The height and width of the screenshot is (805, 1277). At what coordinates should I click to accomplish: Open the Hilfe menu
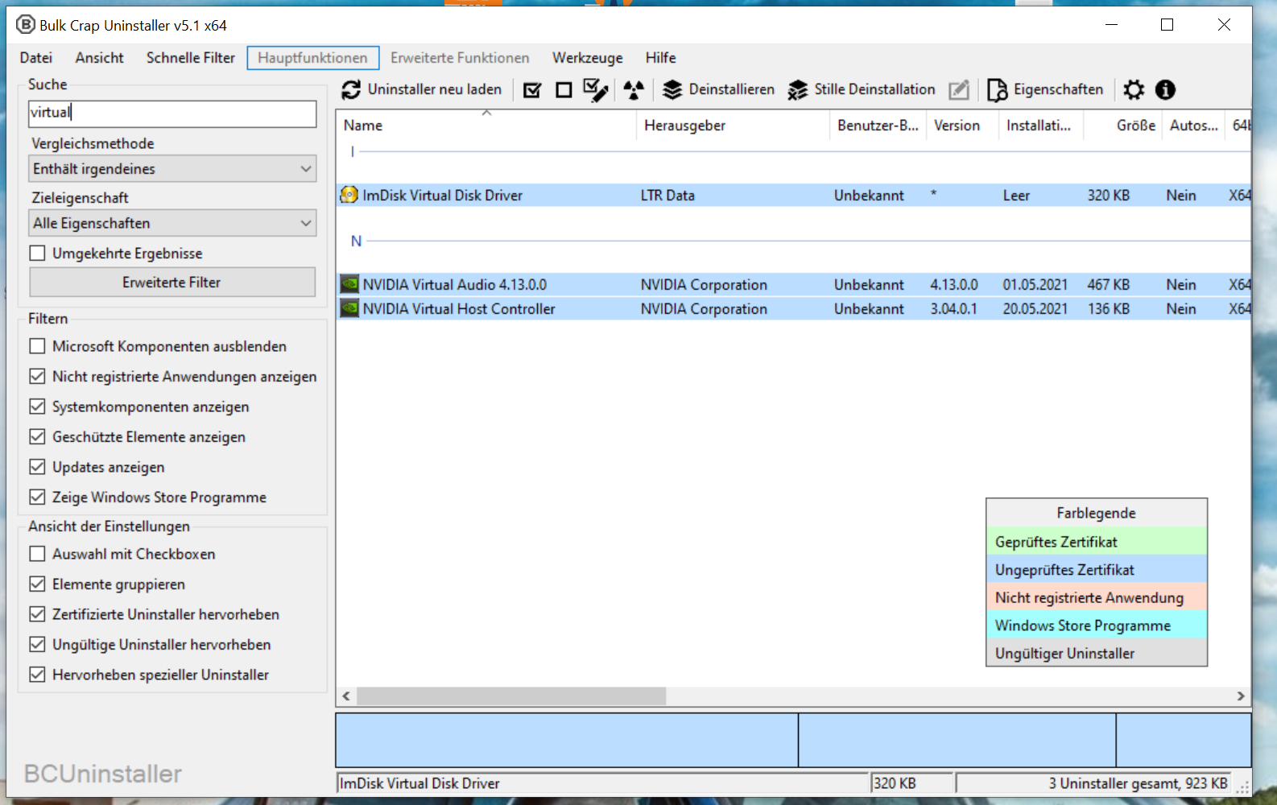click(660, 58)
